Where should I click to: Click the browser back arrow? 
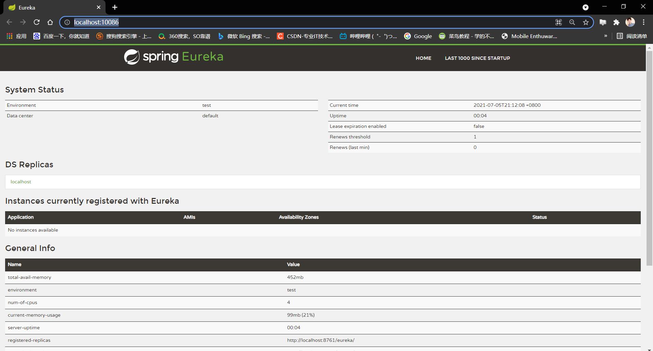[x=9, y=22]
